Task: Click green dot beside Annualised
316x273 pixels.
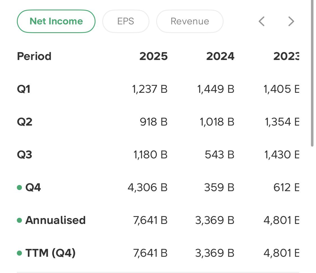Action: 19,220
